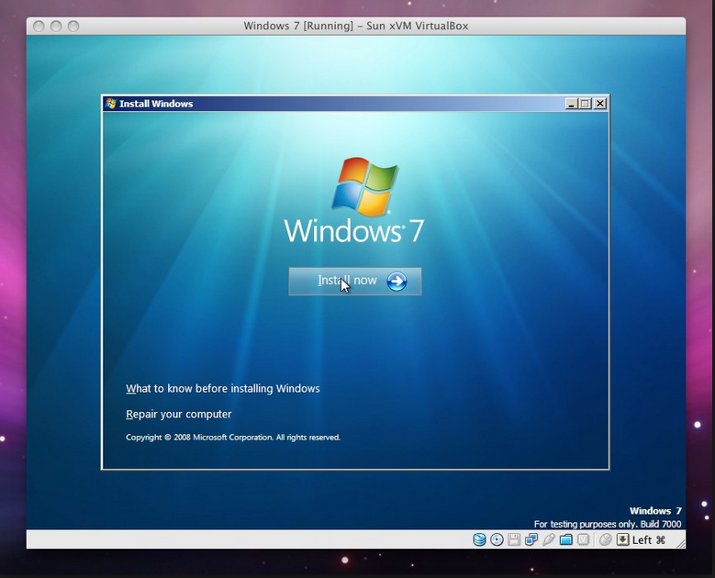Click the blue arrow on Install now

397,282
